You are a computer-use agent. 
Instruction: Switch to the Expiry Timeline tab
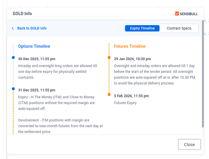[142, 28]
